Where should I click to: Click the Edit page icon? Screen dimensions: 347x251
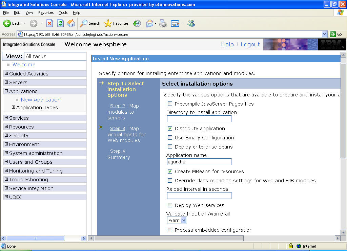point(175,23)
